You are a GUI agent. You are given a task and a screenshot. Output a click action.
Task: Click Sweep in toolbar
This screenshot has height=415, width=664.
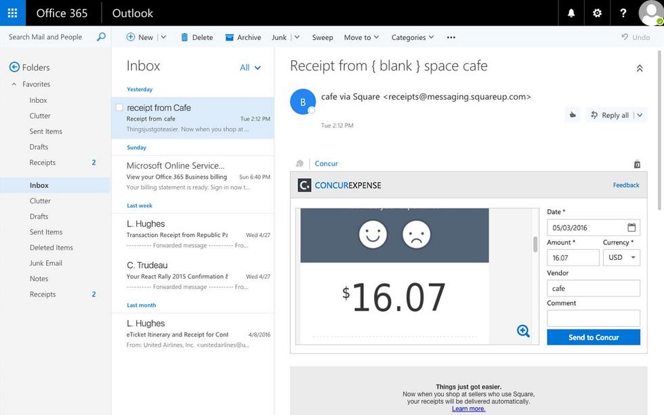tap(323, 37)
